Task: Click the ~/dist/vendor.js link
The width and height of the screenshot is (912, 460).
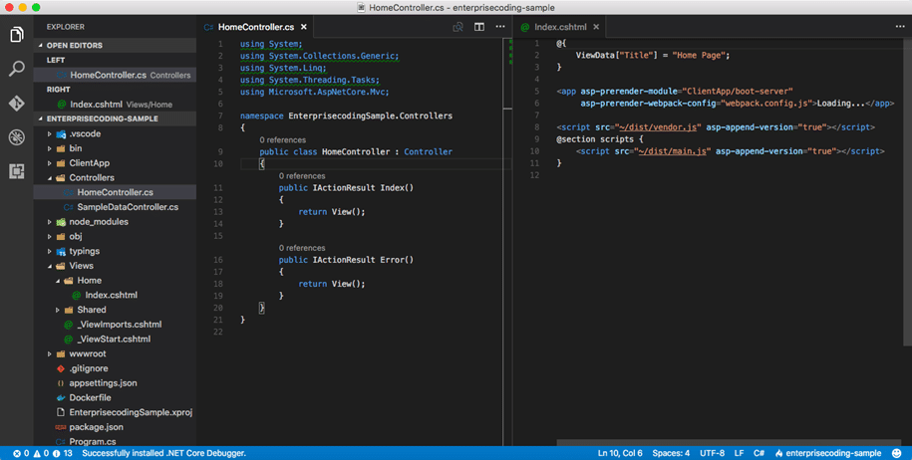Action: click(x=660, y=127)
